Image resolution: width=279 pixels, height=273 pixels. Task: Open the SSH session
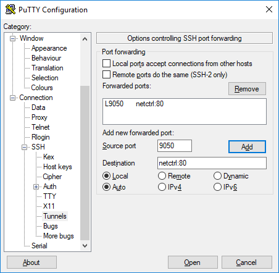193,262
